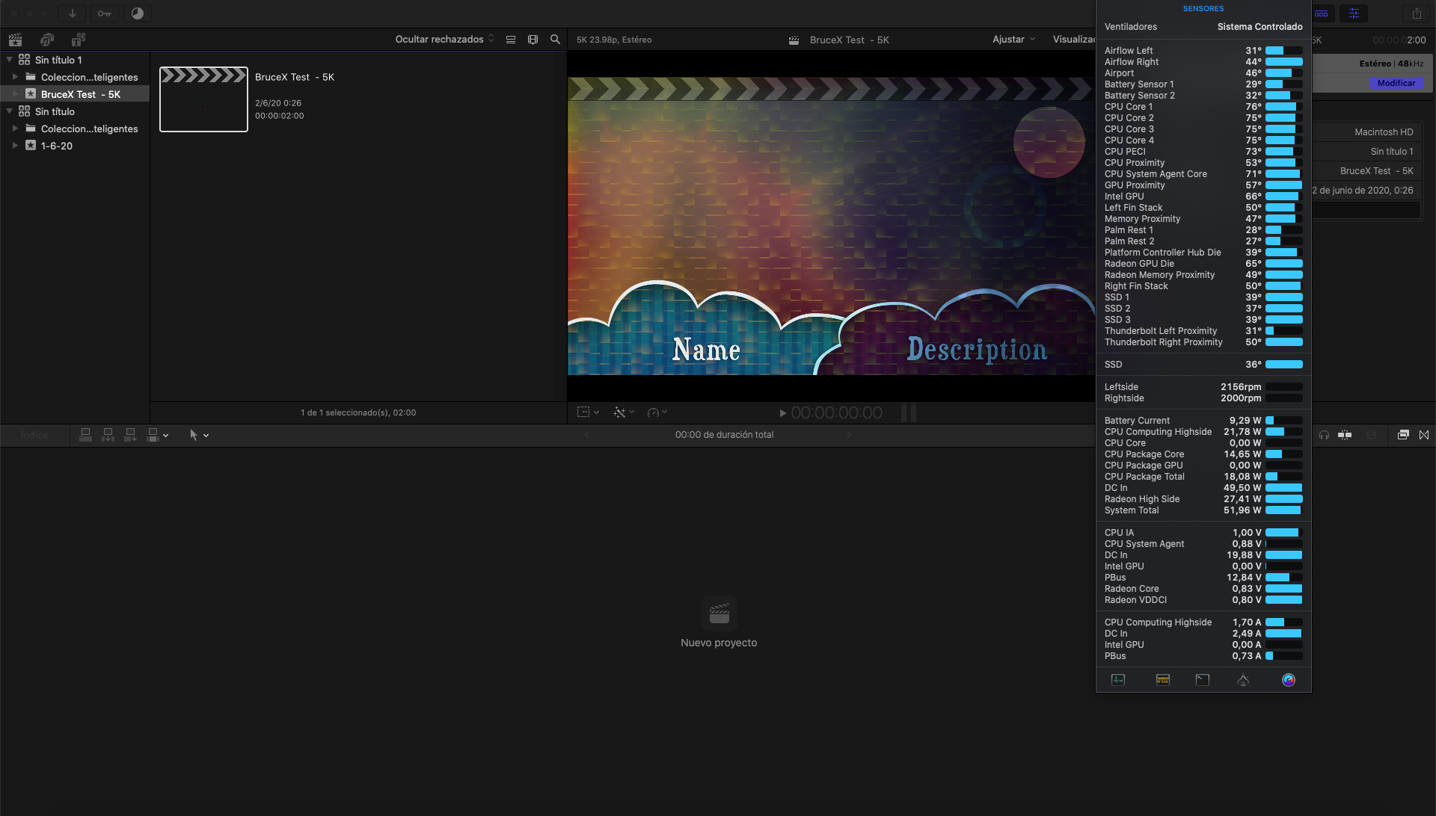This screenshot has height=816, width=1436.
Task: Open the keyword editor key icon
Action: point(105,13)
